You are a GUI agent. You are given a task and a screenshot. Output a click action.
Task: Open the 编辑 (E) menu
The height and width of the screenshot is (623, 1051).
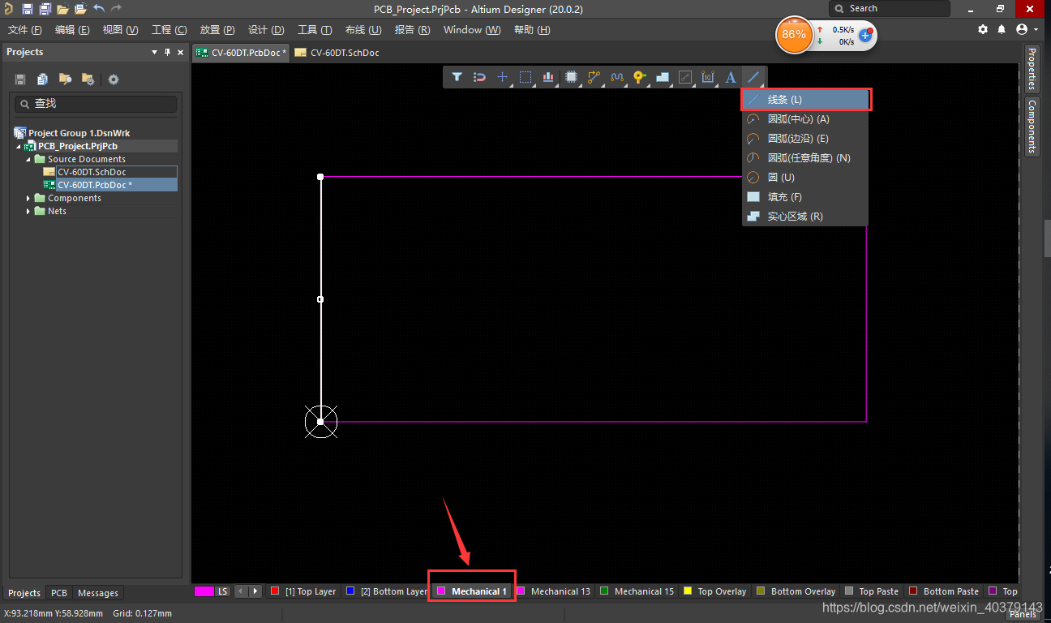[x=72, y=29]
